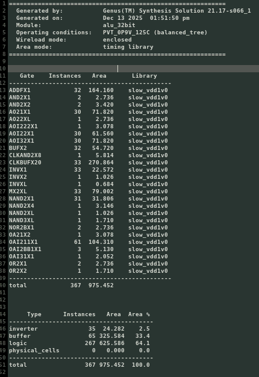Viewport: 259px width, 377px height.
Task: Select the Genus(TM) Synthesis Solution version text
Action: 176,11
